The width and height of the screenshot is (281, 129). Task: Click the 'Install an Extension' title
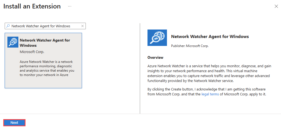pyautogui.click(x=32, y=7)
